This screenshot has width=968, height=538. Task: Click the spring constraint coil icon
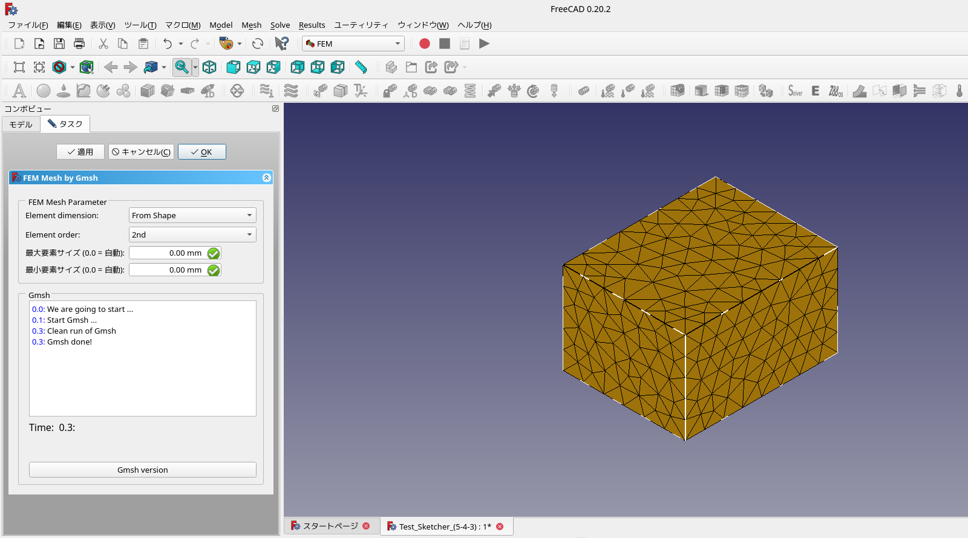tap(470, 91)
